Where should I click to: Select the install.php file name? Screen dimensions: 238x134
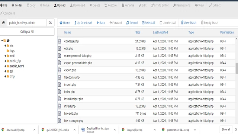pos(70,106)
